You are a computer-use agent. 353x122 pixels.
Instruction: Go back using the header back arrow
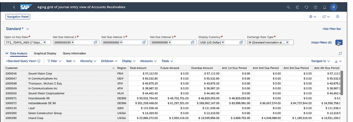click(13, 7)
